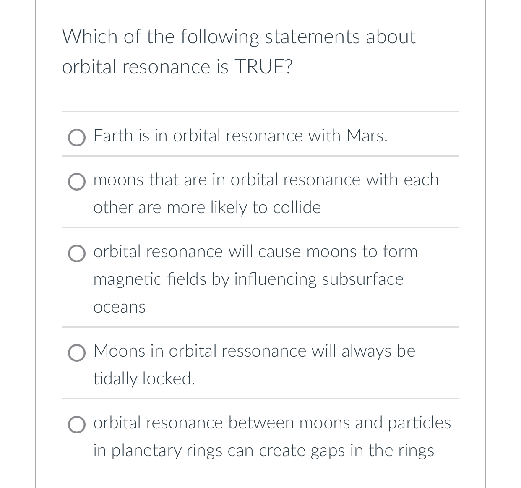Select the answer about gaps in planetary rings

(x=77, y=425)
